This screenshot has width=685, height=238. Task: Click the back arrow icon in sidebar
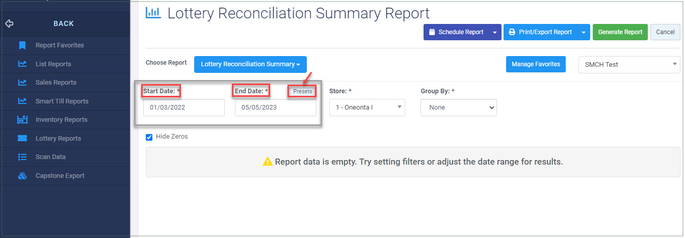(9, 23)
